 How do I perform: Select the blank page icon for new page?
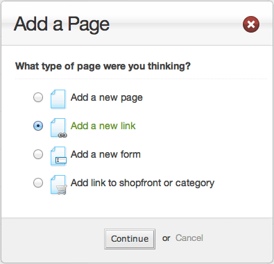pos(58,99)
